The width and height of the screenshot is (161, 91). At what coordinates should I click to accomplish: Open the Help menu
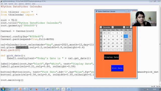click(34, 4)
